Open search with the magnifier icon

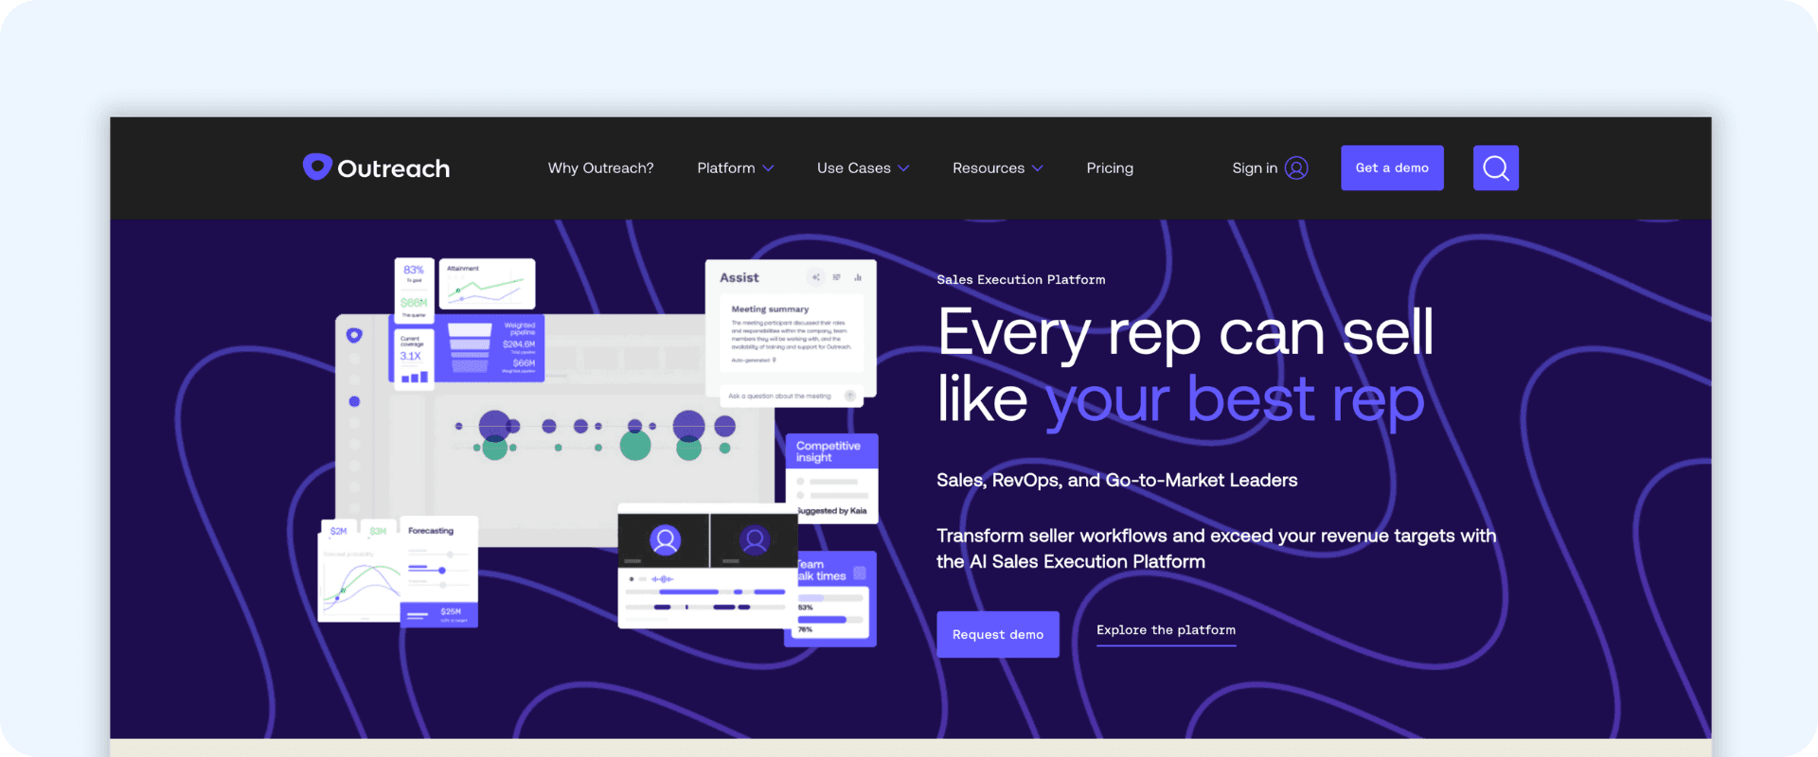click(1495, 167)
